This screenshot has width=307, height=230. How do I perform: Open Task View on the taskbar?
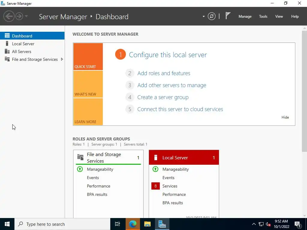pos(118,224)
